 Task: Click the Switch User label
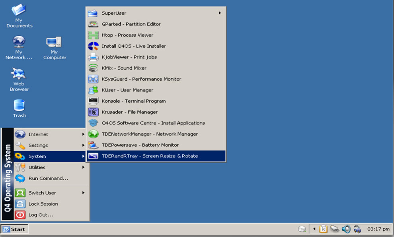[x=42, y=193]
